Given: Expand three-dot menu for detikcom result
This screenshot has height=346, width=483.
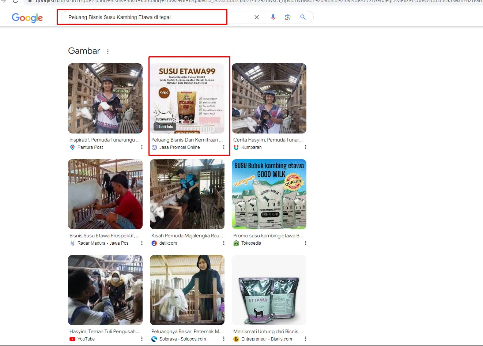Looking at the screenshot, I should [224, 243].
